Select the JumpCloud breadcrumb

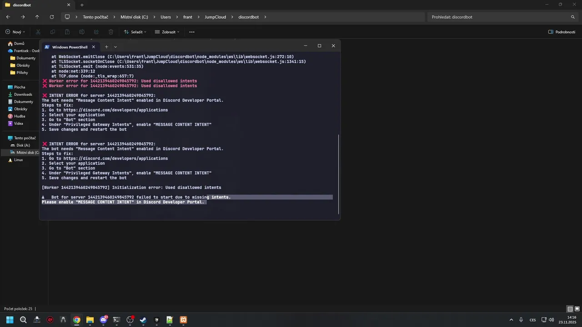[216, 17]
